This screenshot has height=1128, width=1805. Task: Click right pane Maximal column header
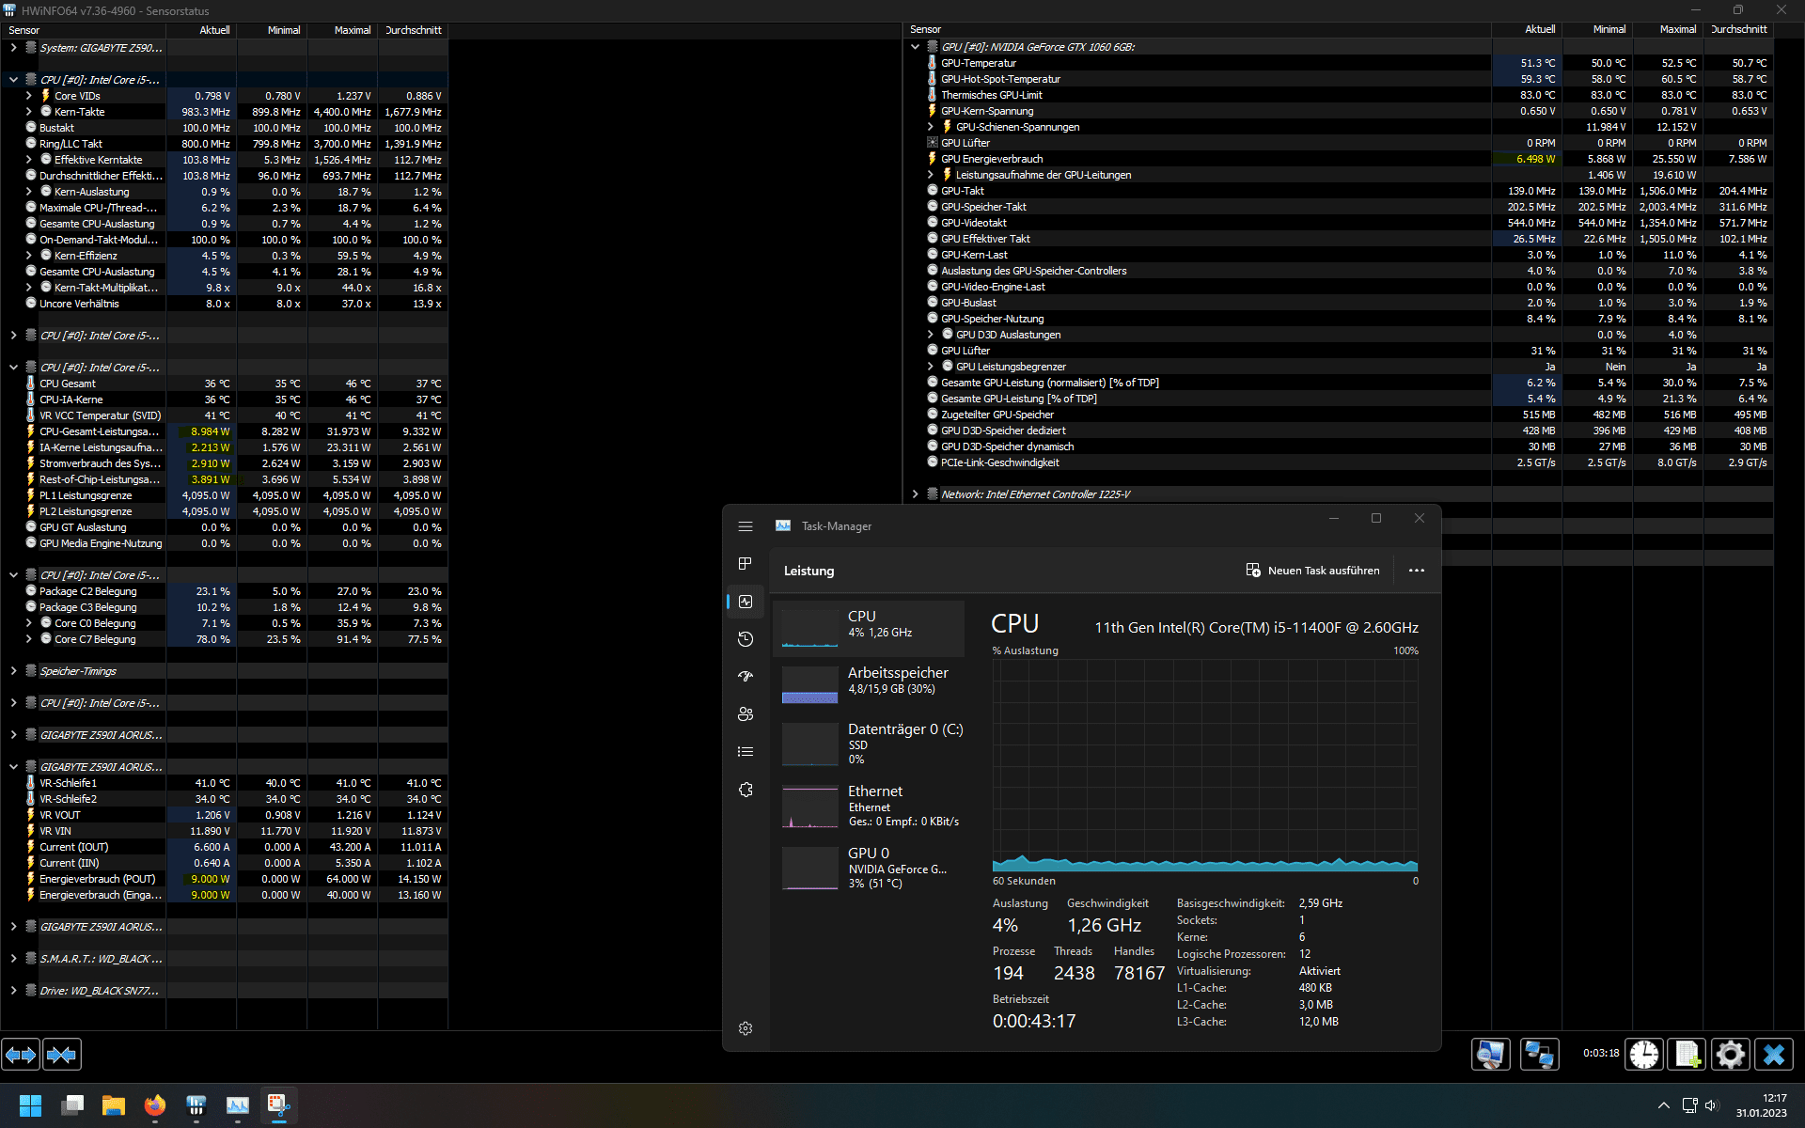1668,30
